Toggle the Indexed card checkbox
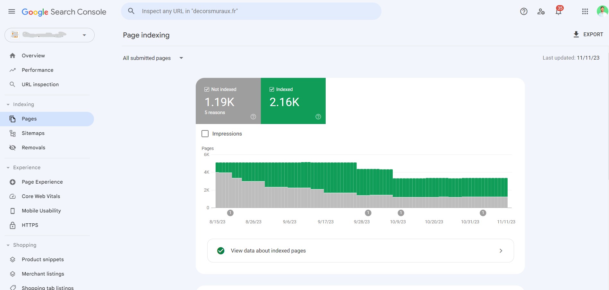 pos(271,89)
